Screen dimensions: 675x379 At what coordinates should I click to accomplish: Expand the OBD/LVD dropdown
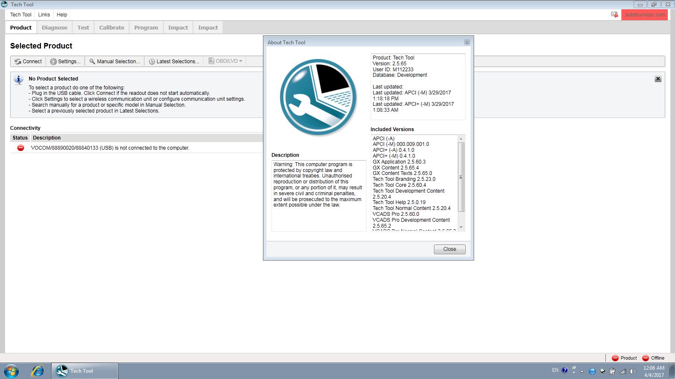coord(225,61)
